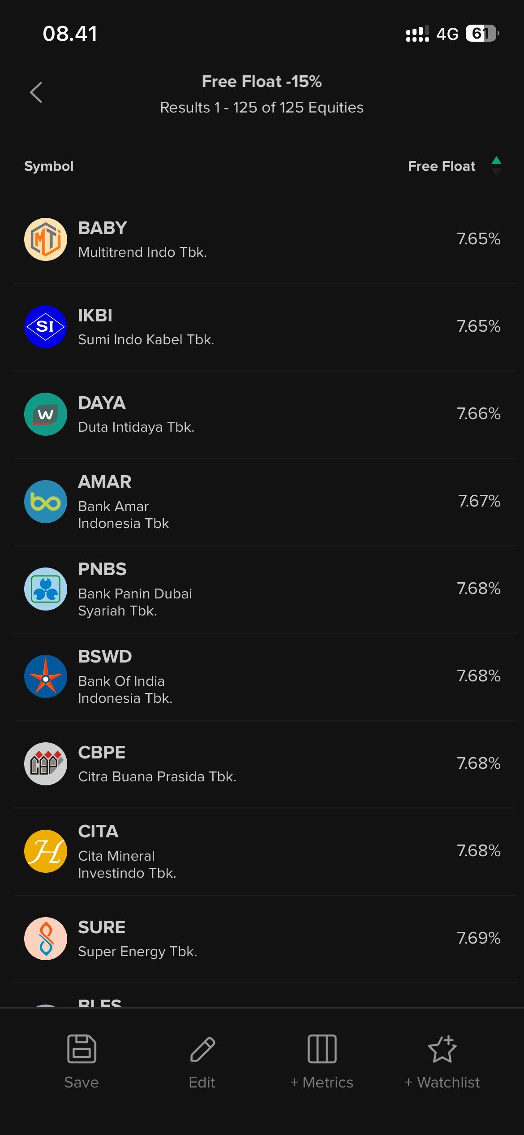Sort by Symbol column header
The height and width of the screenshot is (1135, 524).
point(49,166)
